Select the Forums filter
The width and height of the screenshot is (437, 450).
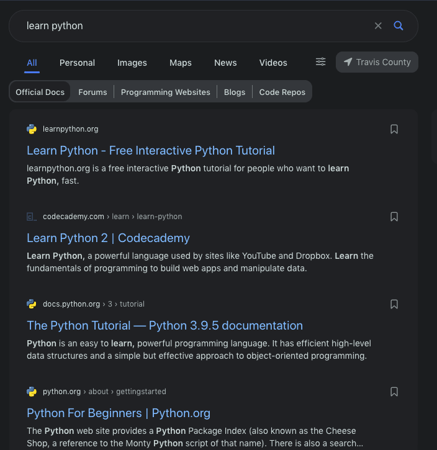92,92
